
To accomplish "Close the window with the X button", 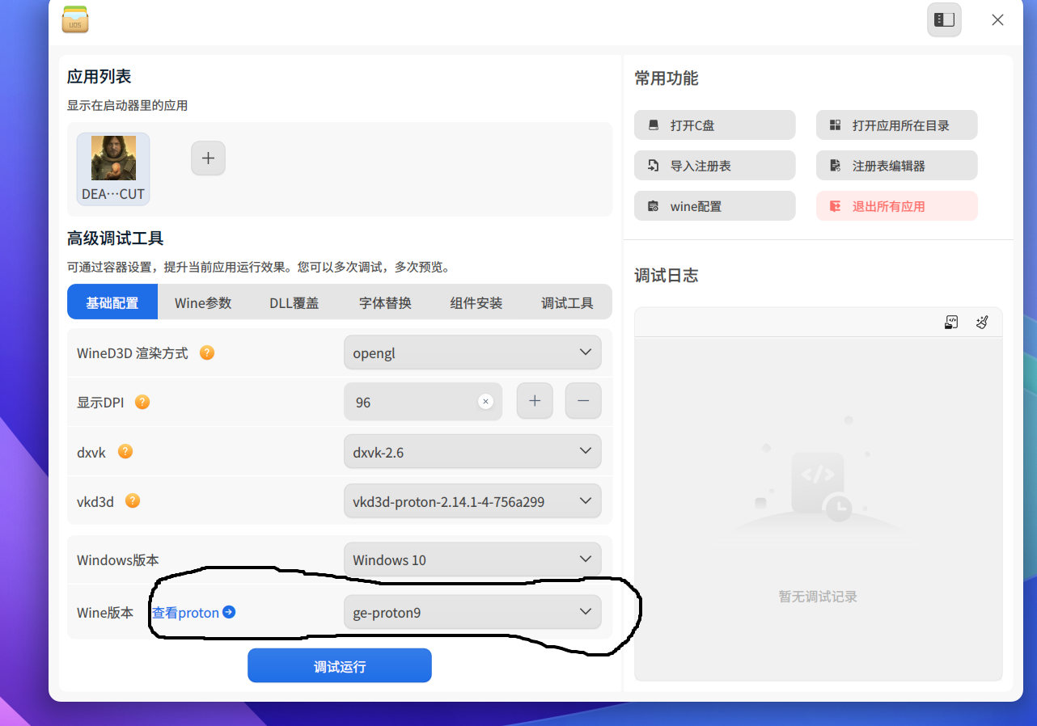I will pos(997,19).
